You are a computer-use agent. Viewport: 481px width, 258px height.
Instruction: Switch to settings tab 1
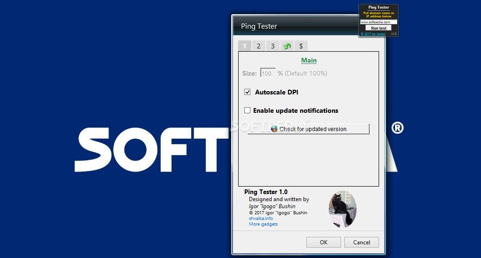coord(245,46)
